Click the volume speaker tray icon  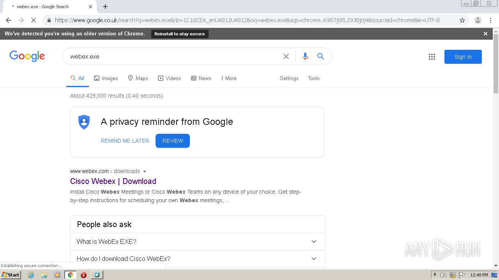coord(443,275)
